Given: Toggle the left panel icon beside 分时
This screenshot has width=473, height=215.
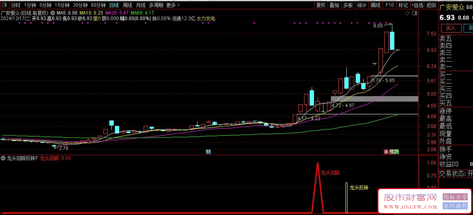Looking at the screenshot, I should click(4, 5).
